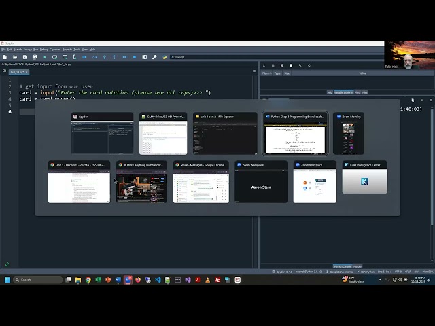Save all files toolbar icon
The height and width of the screenshot is (326, 435).
(x=35, y=57)
